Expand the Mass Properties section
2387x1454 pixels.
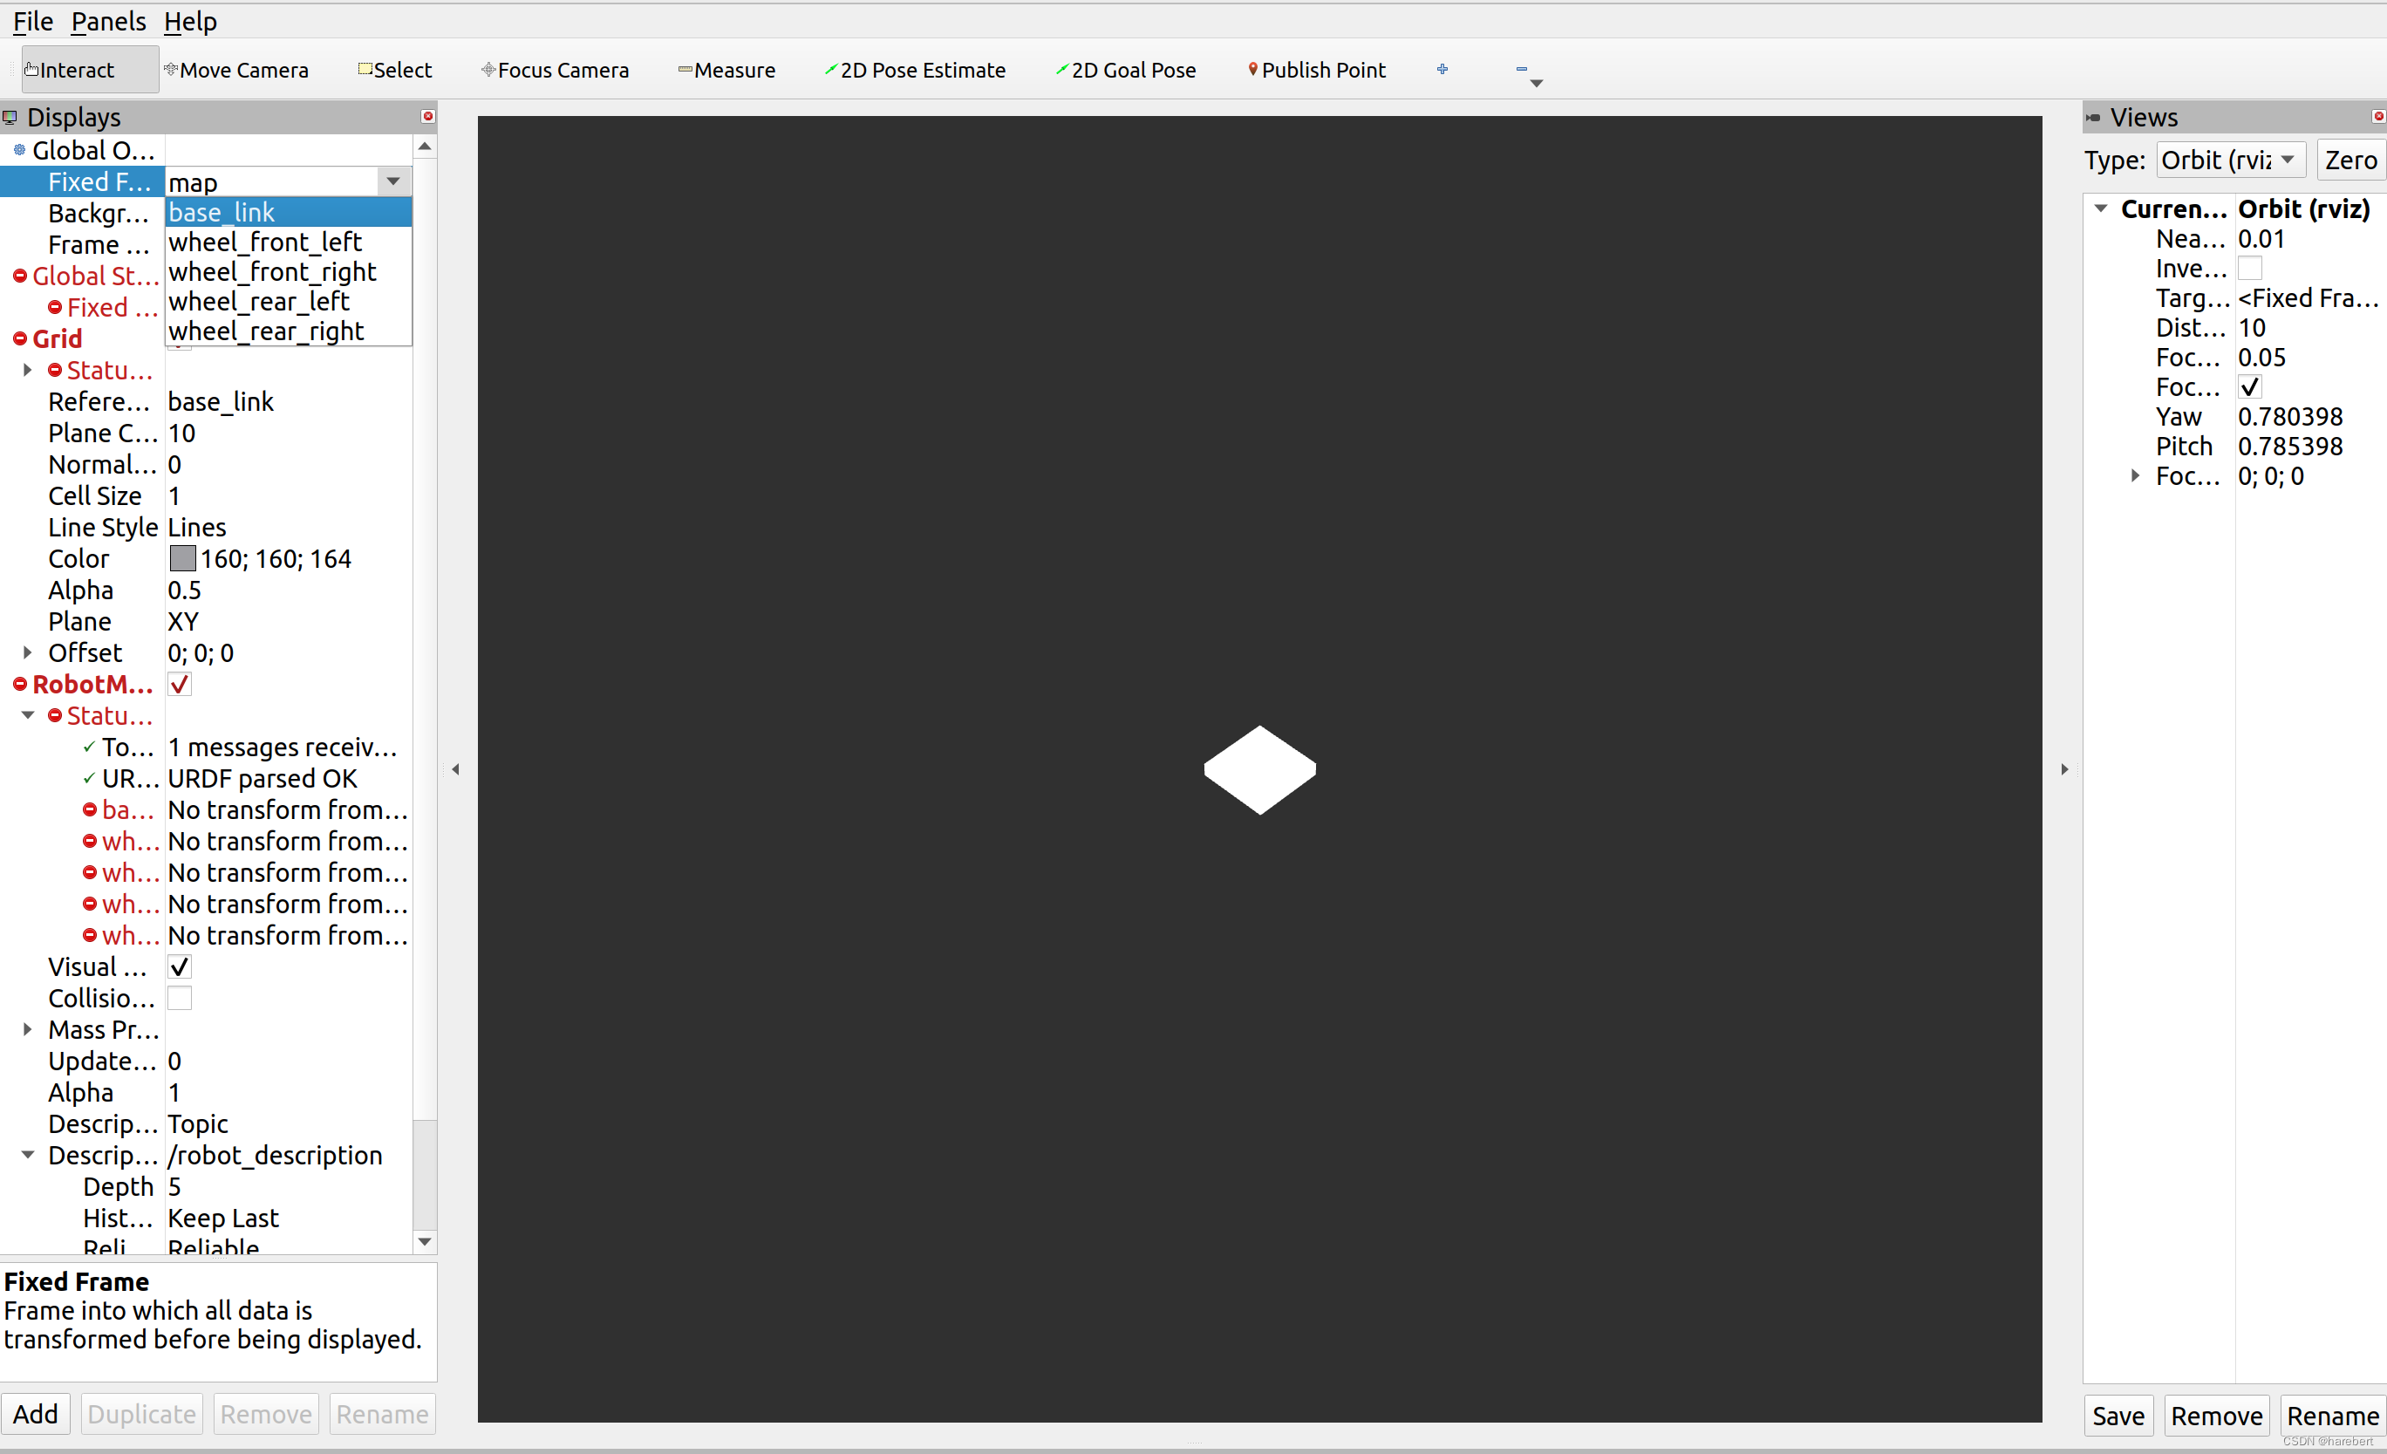coord(28,1030)
